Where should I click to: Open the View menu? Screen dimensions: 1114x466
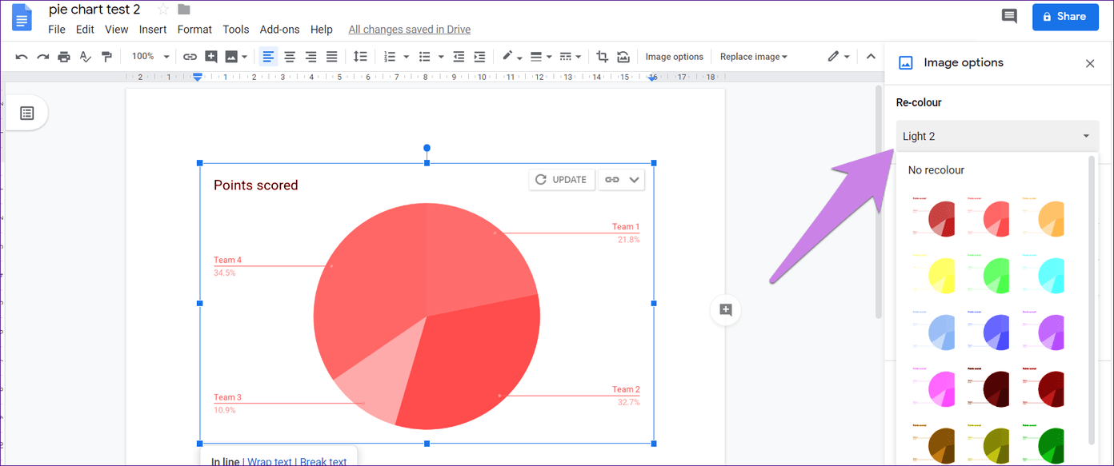116,30
